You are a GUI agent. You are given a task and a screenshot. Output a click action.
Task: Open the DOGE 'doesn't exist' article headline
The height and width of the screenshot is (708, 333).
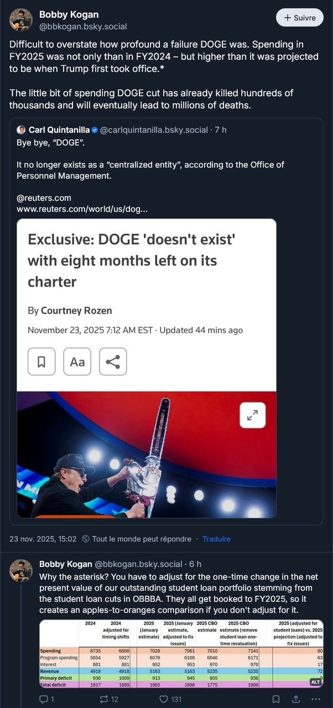pos(132,260)
